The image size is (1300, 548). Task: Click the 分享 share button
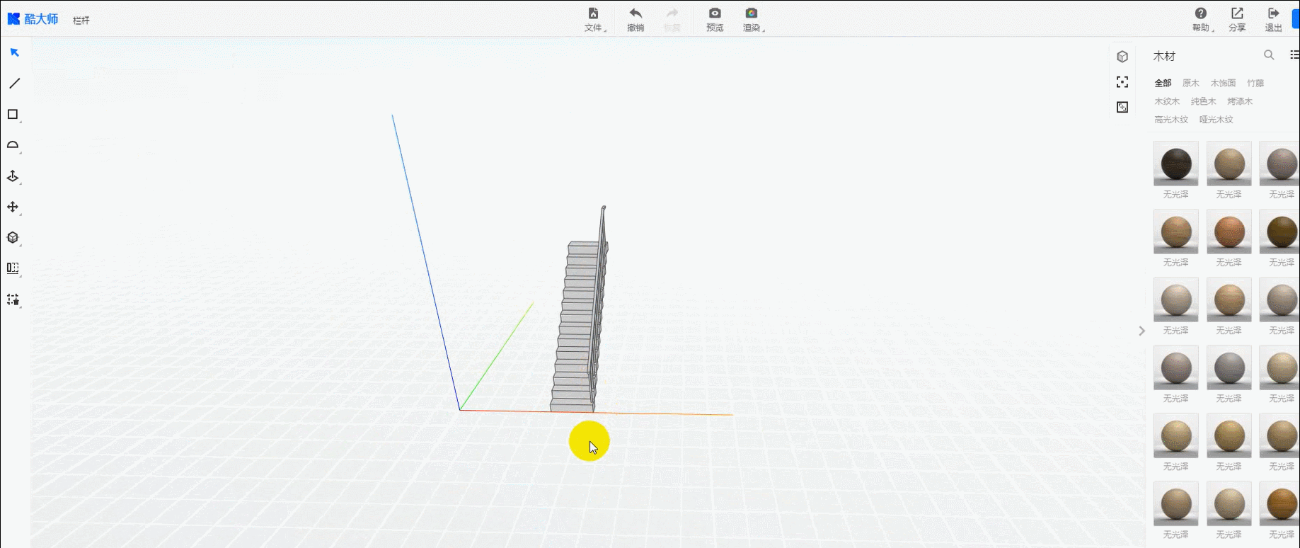tap(1237, 19)
